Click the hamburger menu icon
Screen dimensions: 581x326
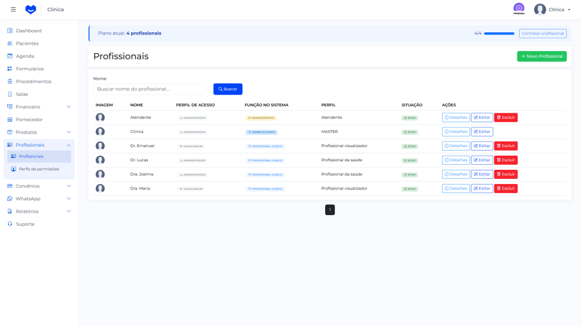click(x=14, y=10)
